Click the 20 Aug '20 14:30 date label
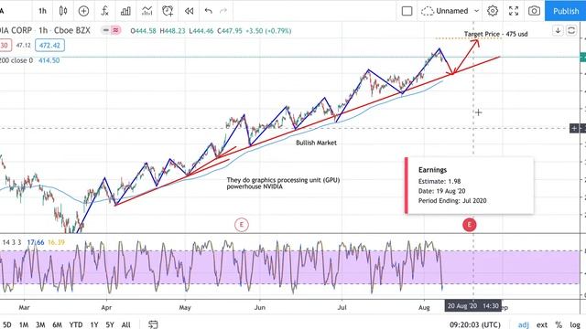The height and width of the screenshot is (329, 586). pyautogui.click(x=473, y=306)
